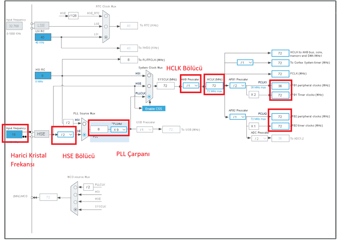Click the Enable CSS button
Image resolution: width=337 pixels, height=240 pixels.
point(153,108)
